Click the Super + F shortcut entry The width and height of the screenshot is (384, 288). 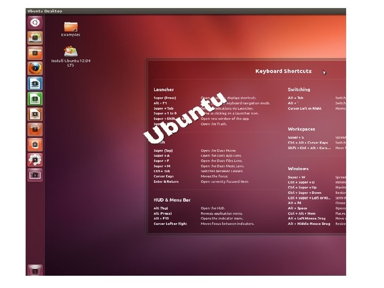[161, 161]
